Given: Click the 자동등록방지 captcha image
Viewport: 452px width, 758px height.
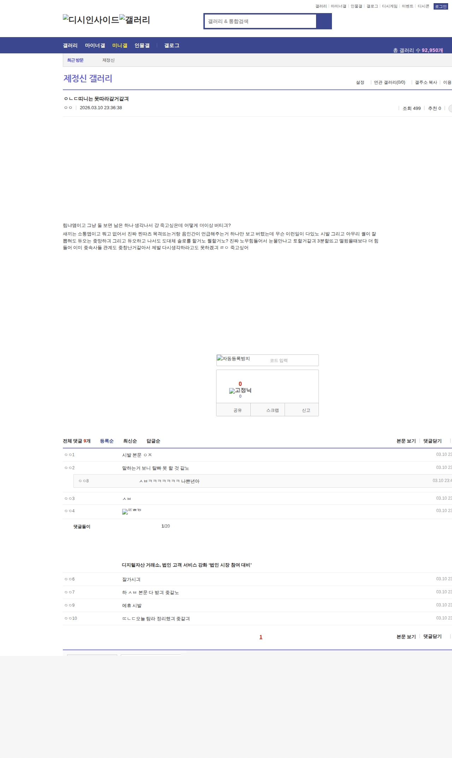Looking at the screenshot, I should coord(233,359).
